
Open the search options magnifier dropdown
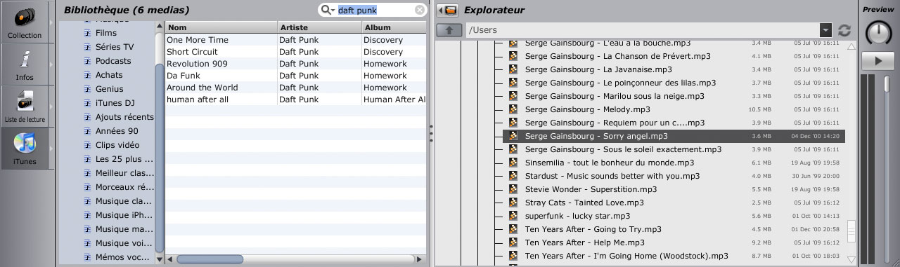(x=328, y=11)
